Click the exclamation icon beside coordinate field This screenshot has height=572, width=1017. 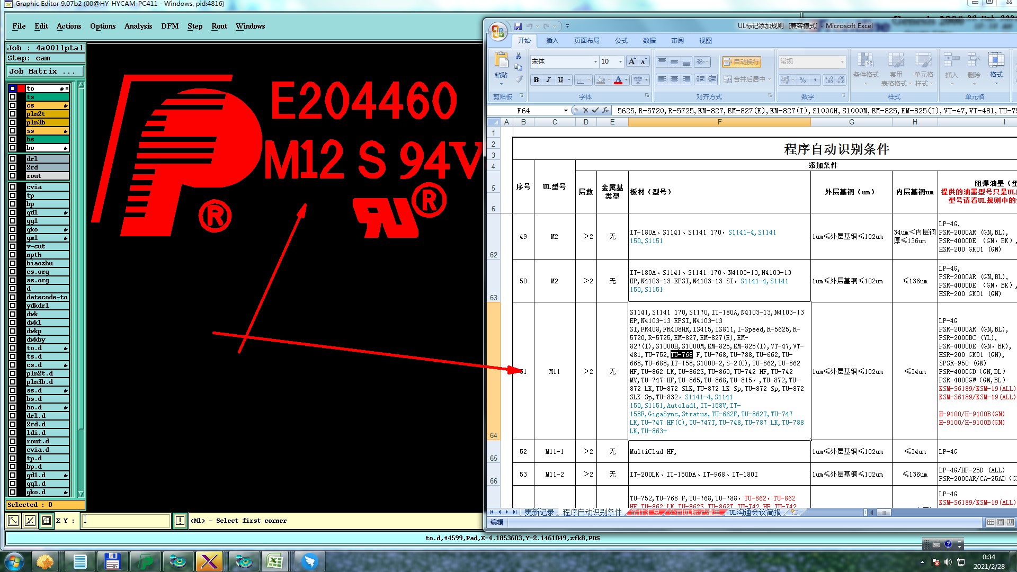click(x=180, y=521)
